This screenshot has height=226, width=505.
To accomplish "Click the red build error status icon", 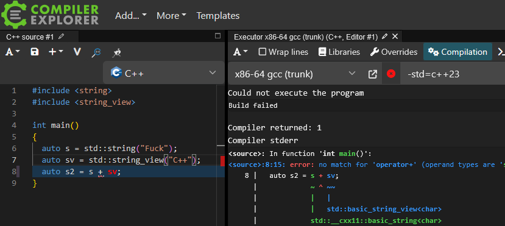I will (x=391, y=74).
